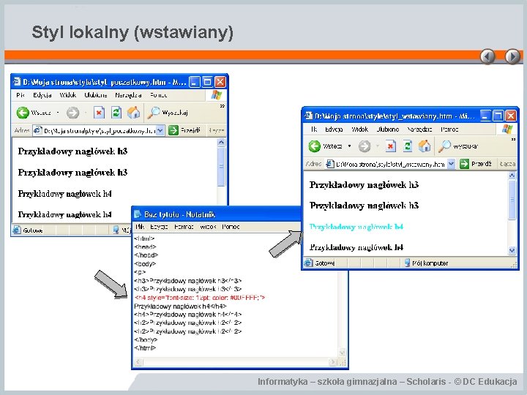Screen dimensions: 527x395
Task: Go to next slide with right arrow button
Action: pyautogui.click(x=512, y=56)
